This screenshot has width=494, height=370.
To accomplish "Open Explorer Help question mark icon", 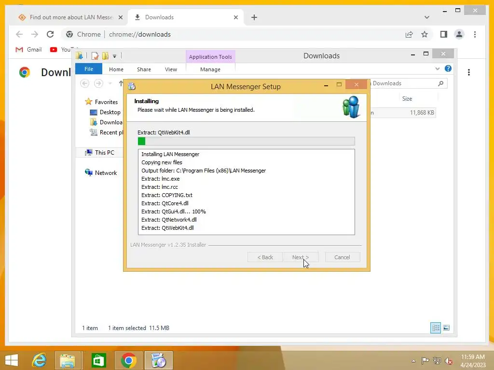I will click(x=448, y=68).
